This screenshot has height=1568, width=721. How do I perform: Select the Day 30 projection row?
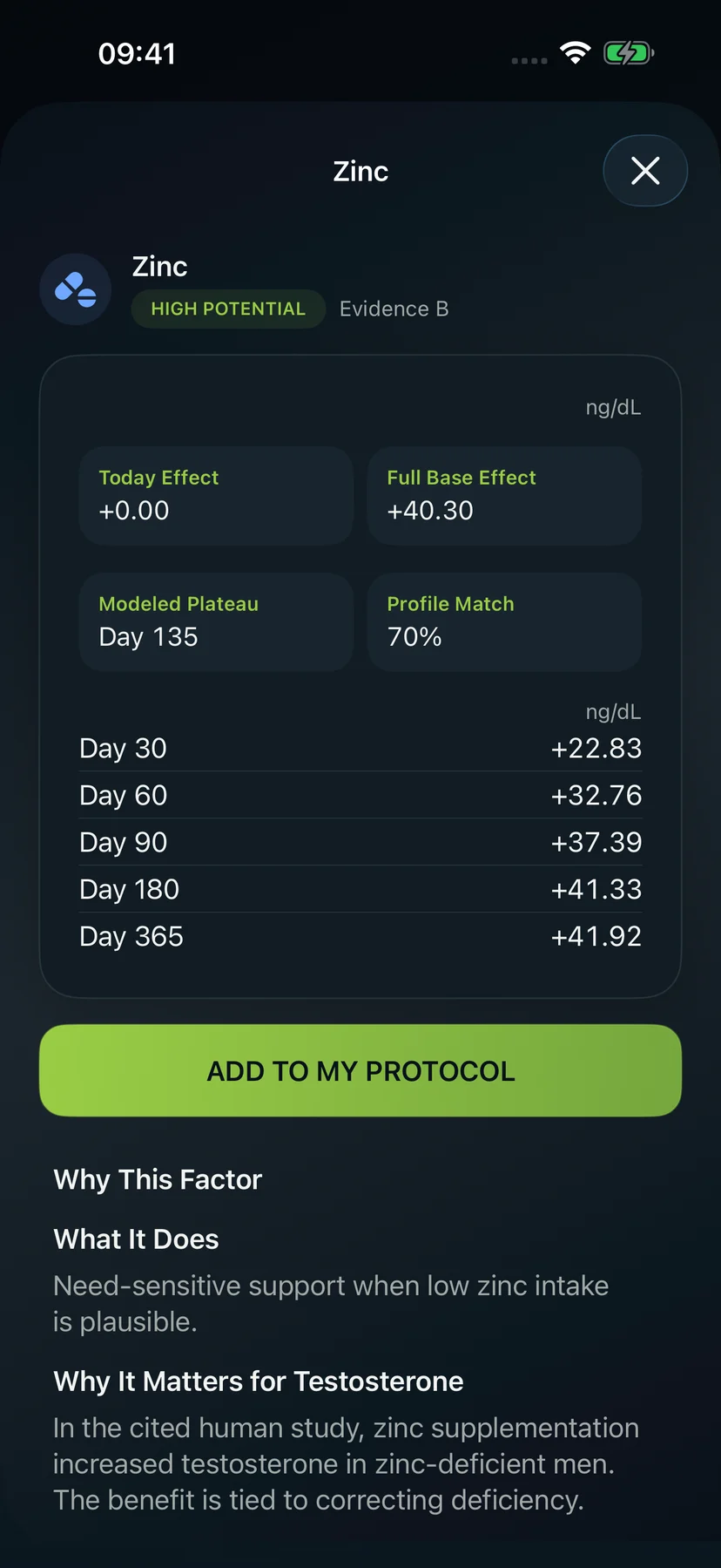pyautogui.click(x=360, y=748)
